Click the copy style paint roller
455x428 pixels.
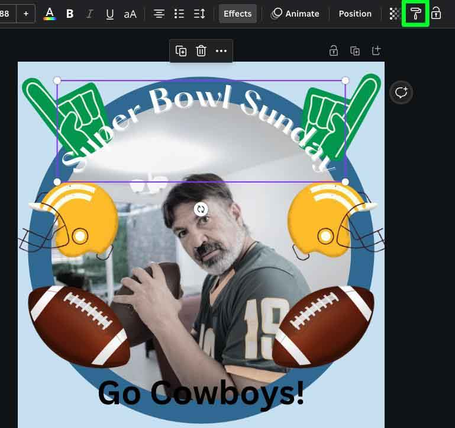pyautogui.click(x=415, y=14)
